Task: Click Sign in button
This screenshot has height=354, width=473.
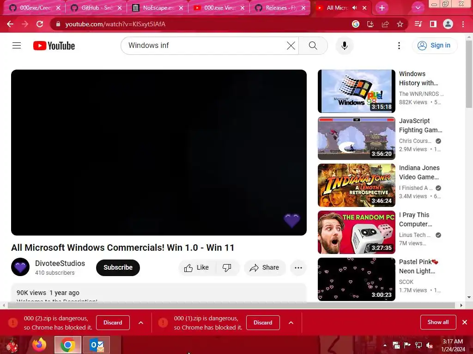Action: coord(435,46)
